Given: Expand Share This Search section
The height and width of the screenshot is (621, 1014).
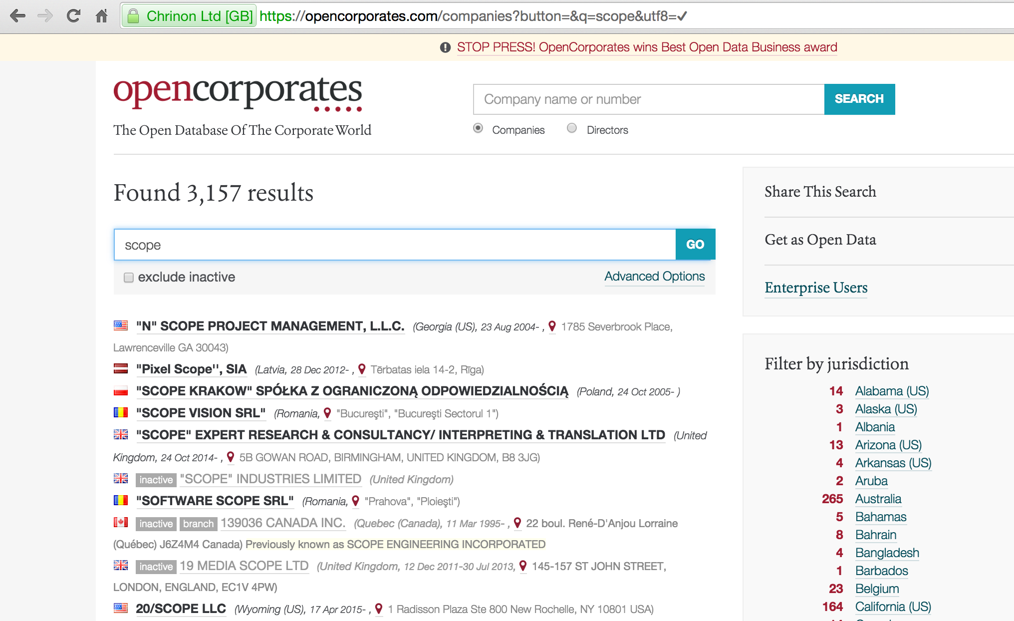Looking at the screenshot, I should click(820, 192).
